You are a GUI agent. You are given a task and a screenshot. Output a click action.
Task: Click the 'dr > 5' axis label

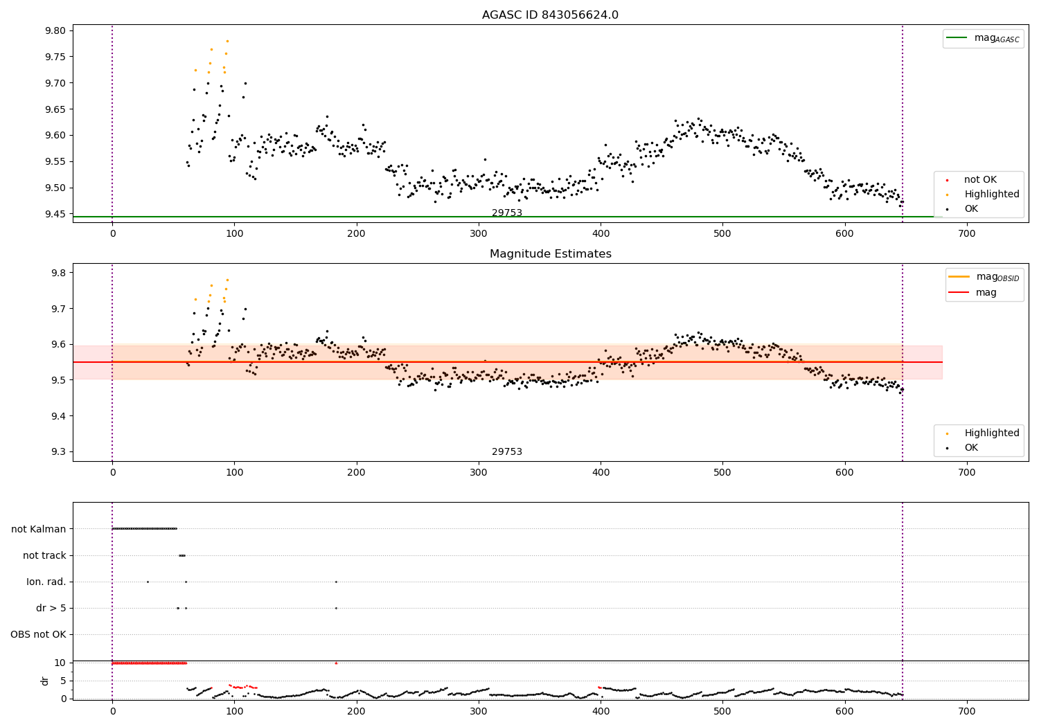pyautogui.click(x=51, y=609)
